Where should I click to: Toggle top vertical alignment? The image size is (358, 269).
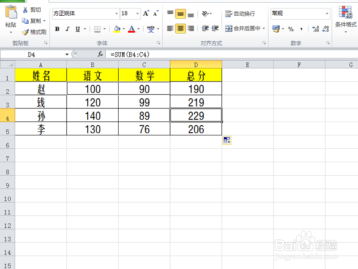(x=170, y=14)
